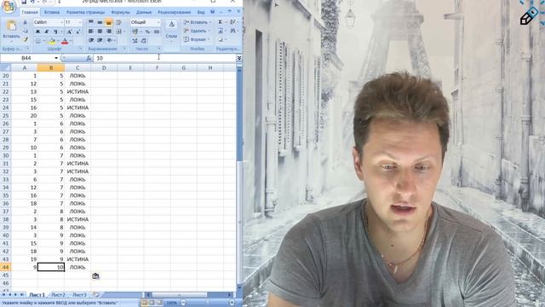The height and width of the screenshot is (307, 545).
Task: Click the cell borders icon
Action: pyautogui.click(x=37, y=42)
